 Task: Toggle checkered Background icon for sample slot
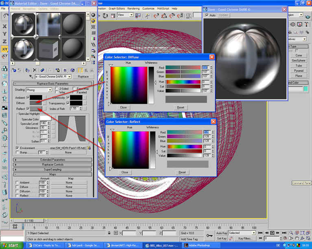[93, 27]
